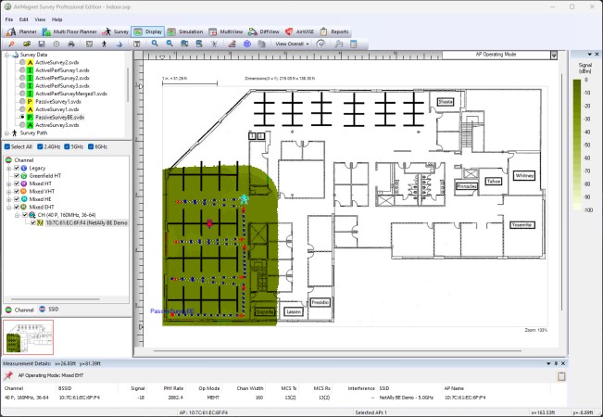Viewport: 603px width, 417px height.
Task: Open the Multi Floor Planner module
Action: click(69, 32)
